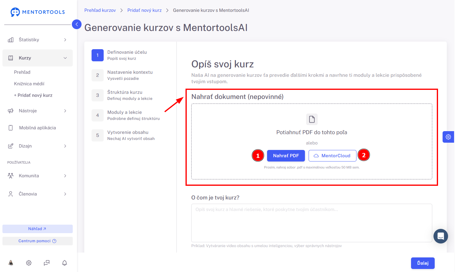Select Mobilná aplikácia in the sidebar
455x272 pixels.
point(38,128)
